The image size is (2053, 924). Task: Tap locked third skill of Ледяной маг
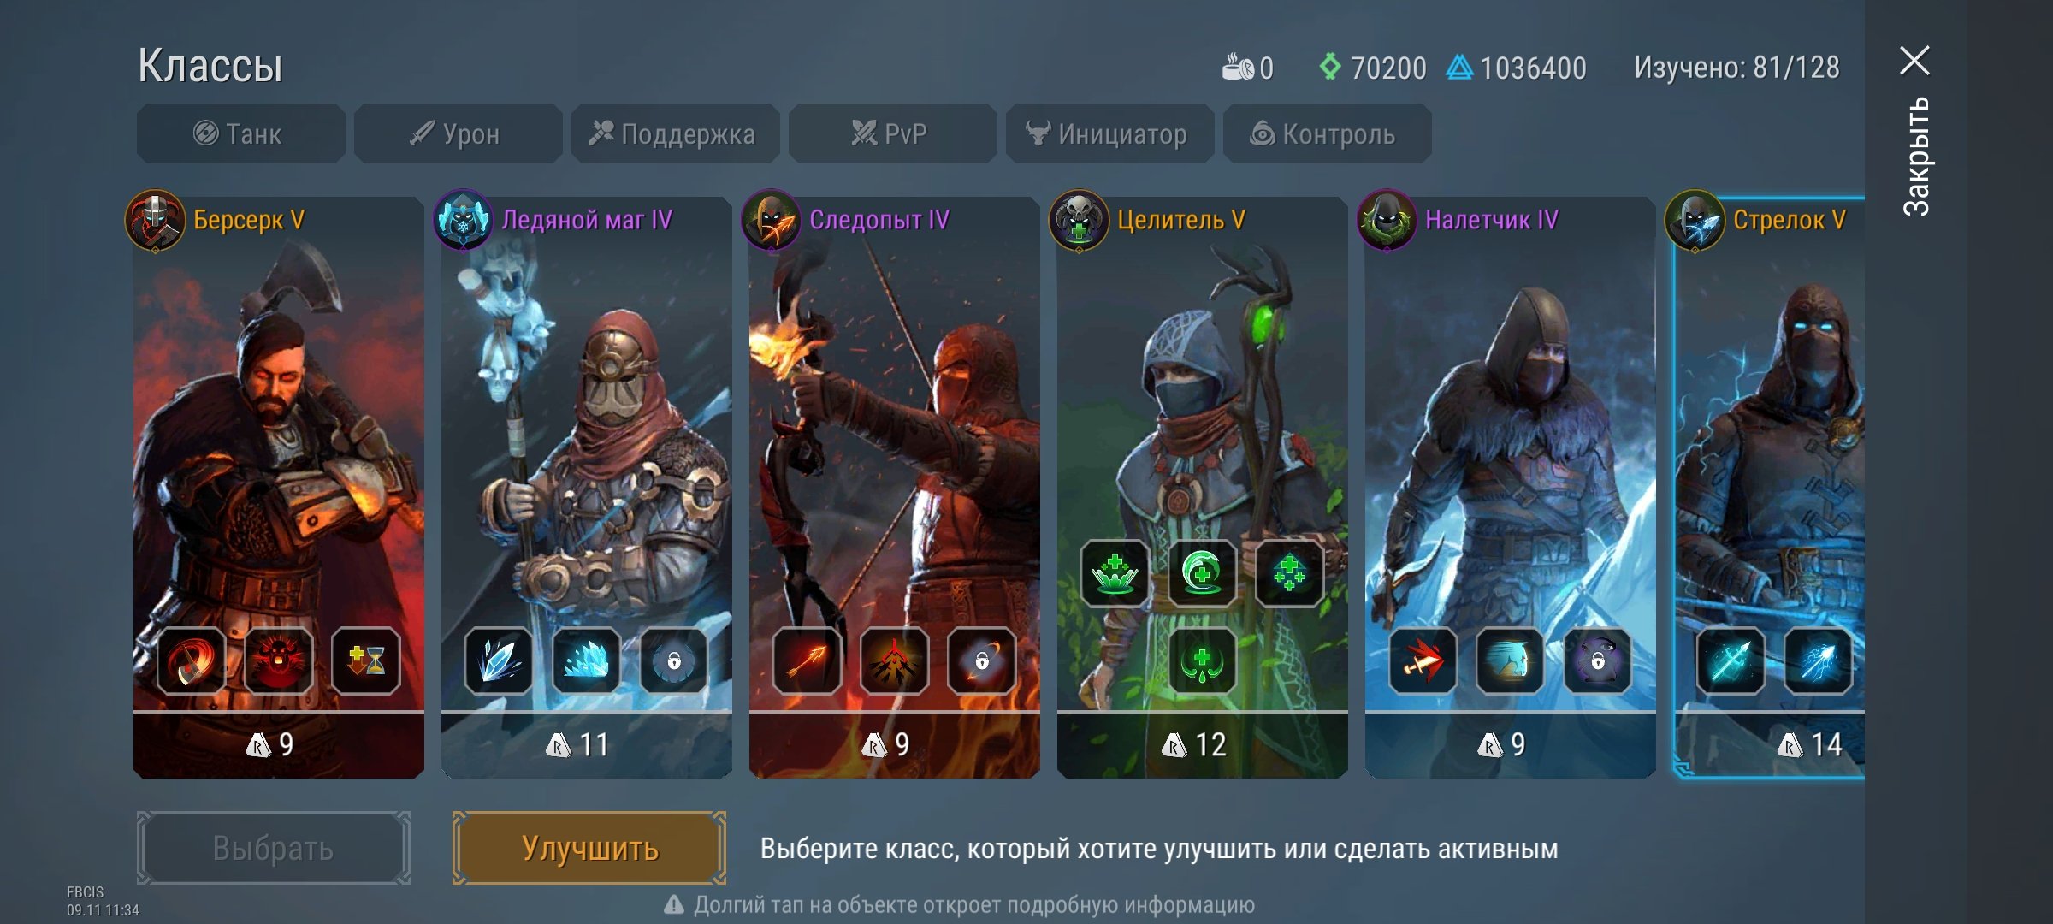click(x=674, y=660)
